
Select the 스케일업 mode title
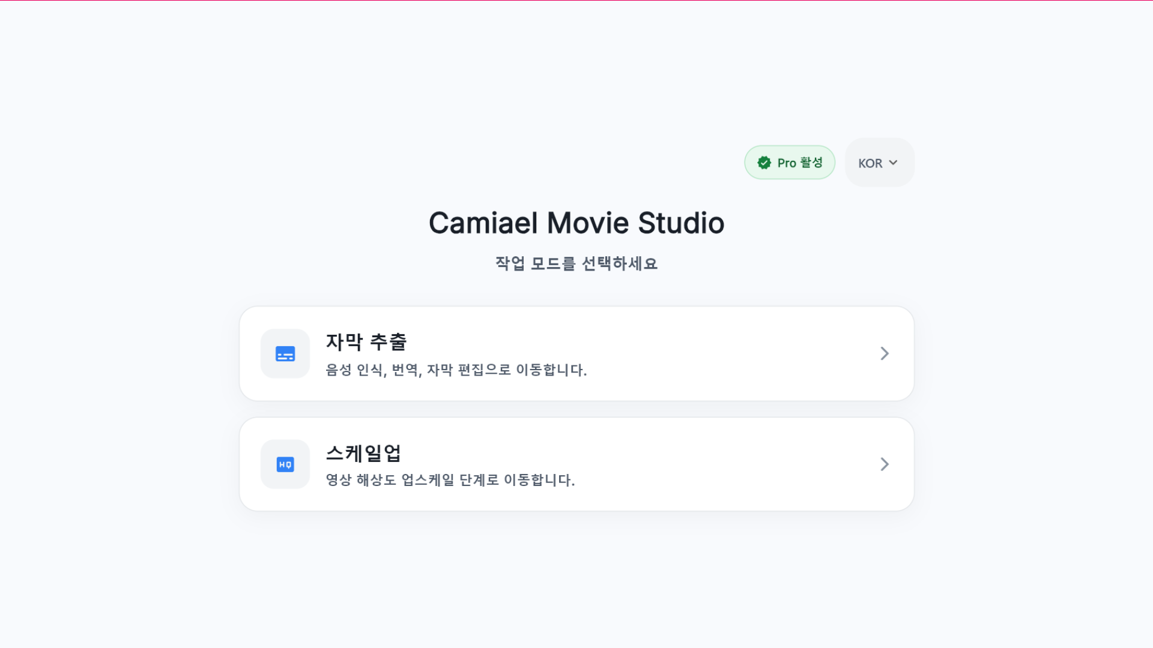point(363,453)
